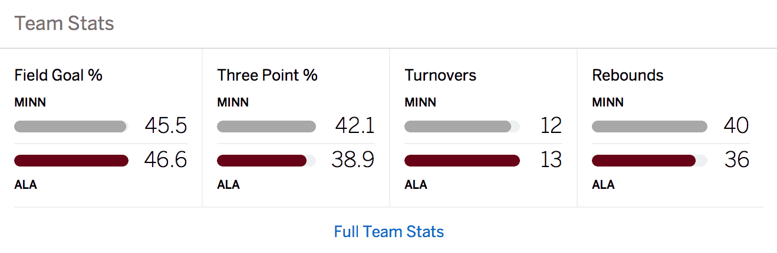
Task: Select the Field Goal % label
Action: [x=58, y=75]
